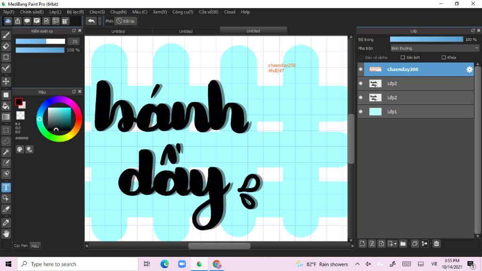The image size is (482, 271).
Task: Activate the Text tool
Action: [x=6, y=187]
